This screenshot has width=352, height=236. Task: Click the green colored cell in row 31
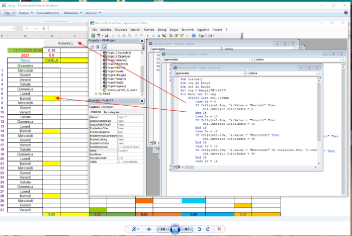pyautogui.click(x=98, y=210)
